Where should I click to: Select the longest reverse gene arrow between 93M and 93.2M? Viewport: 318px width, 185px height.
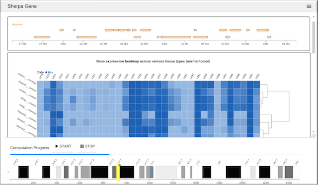pyautogui.click(x=175, y=37)
